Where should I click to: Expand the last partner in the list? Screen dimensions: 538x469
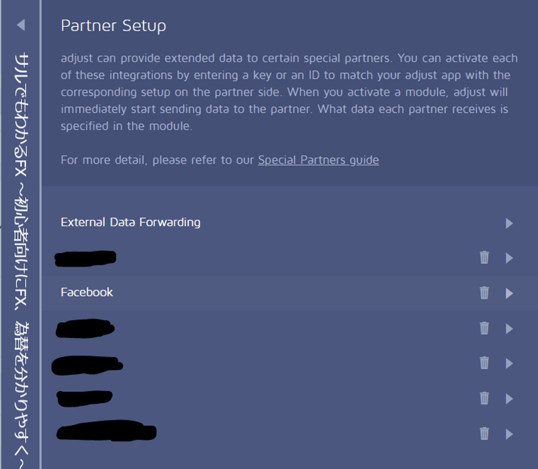pos(509,434)
